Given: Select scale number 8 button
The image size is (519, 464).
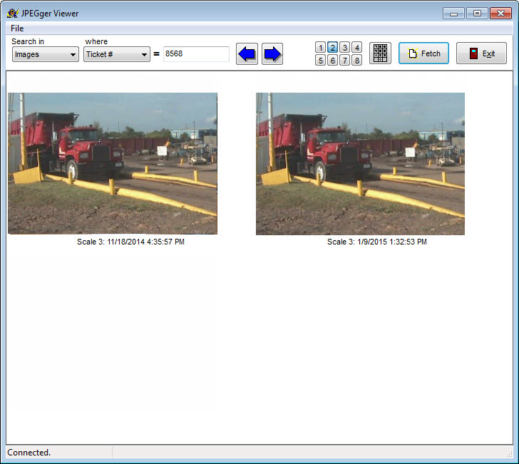Looking at the screenshot, I should pyautogui.click(x=356, y=61).
